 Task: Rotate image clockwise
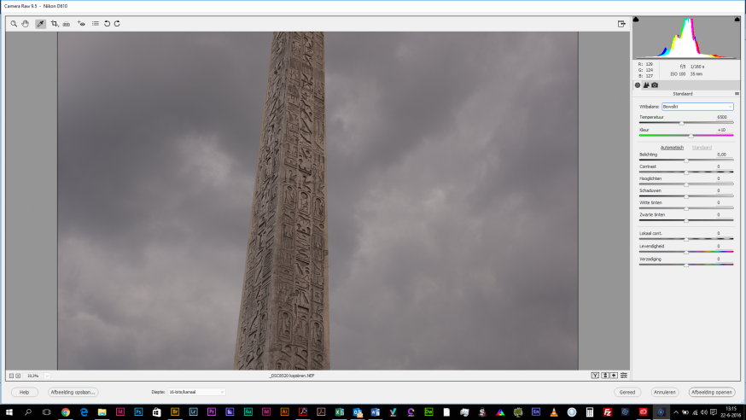pyautogui.click(x=117, y=24)
